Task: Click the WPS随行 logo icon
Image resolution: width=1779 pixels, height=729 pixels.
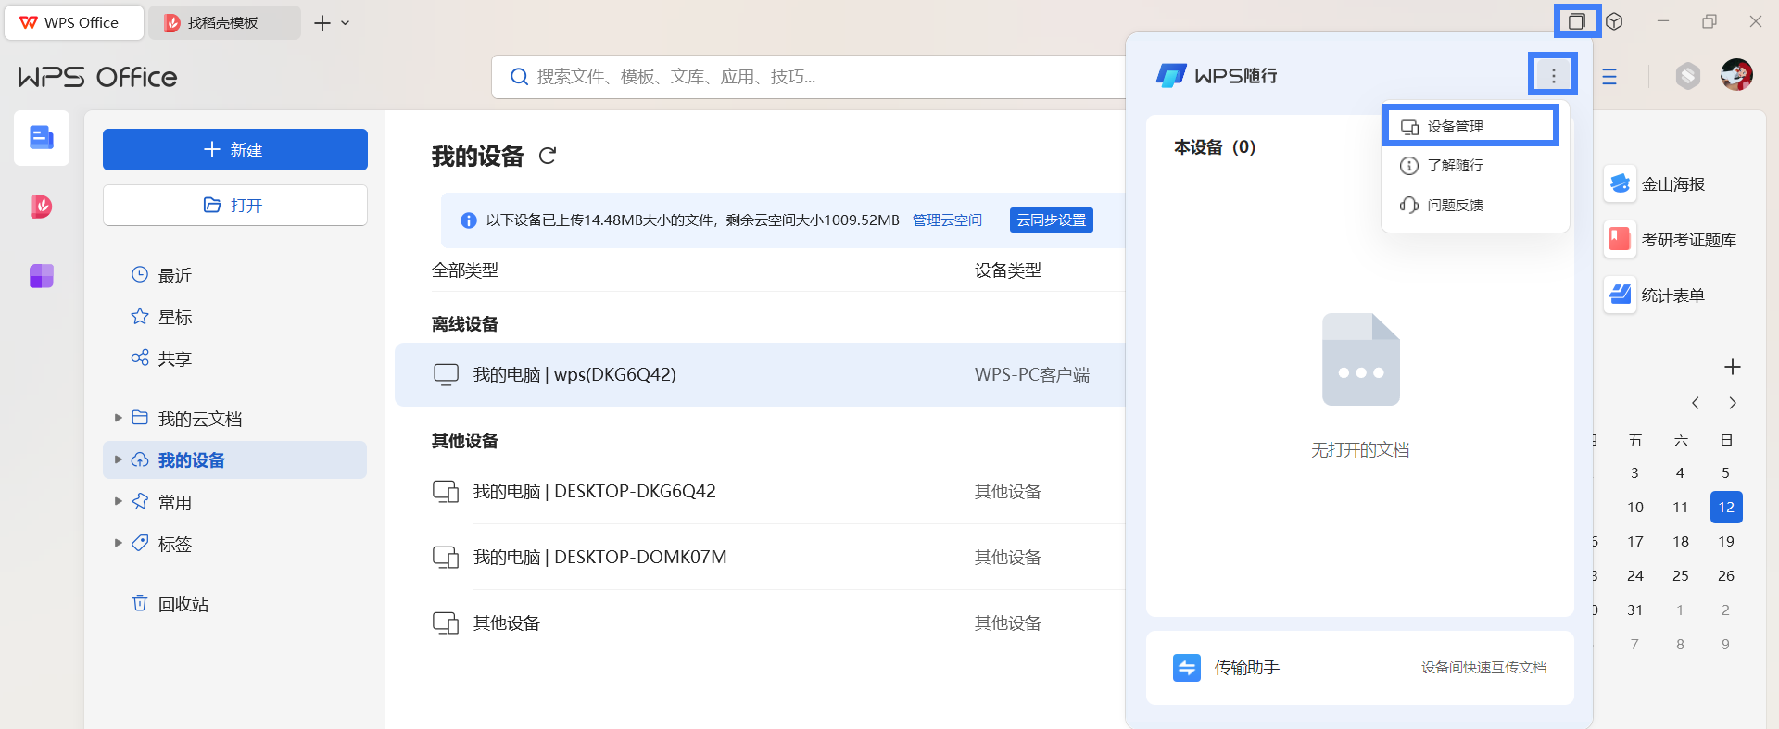Action: (x=1171, y=76)
